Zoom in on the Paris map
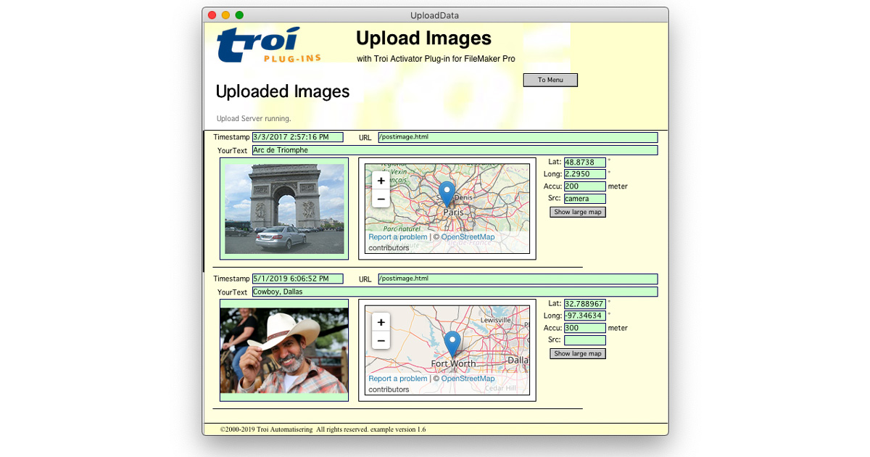 click(x=381, y=180)
